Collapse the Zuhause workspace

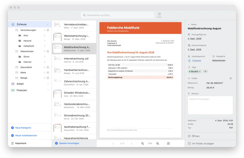point(47,24)
